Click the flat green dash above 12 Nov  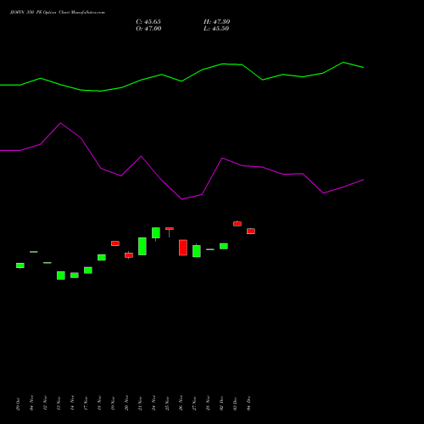click(47, 263)
